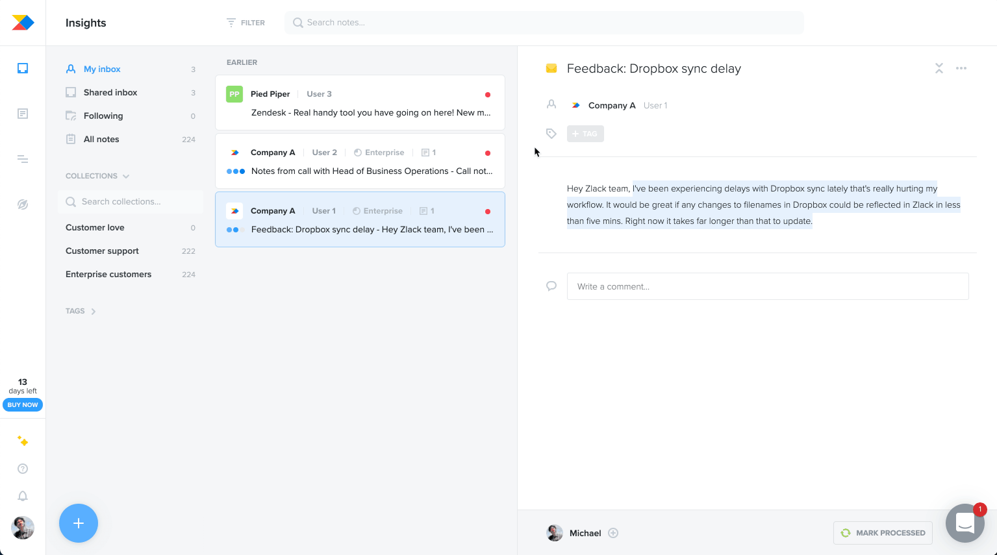Click the Write a comment field
997x555 pixels.
coord(768,286)
